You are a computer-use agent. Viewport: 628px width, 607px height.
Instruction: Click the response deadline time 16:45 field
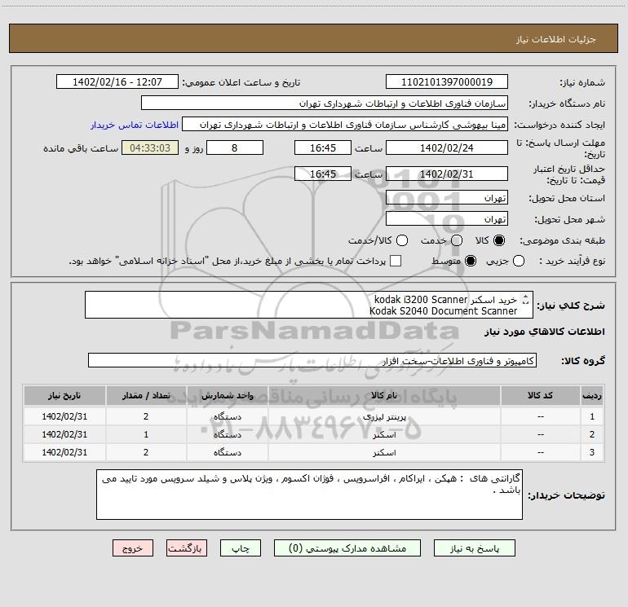(x=323, y=148)
